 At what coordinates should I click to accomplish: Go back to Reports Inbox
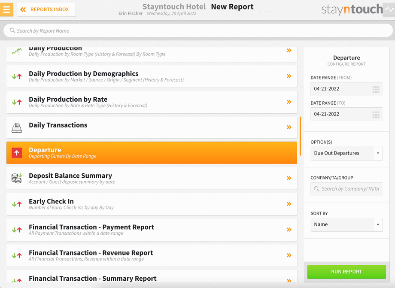pyautogui.click(x=46, y=9)
